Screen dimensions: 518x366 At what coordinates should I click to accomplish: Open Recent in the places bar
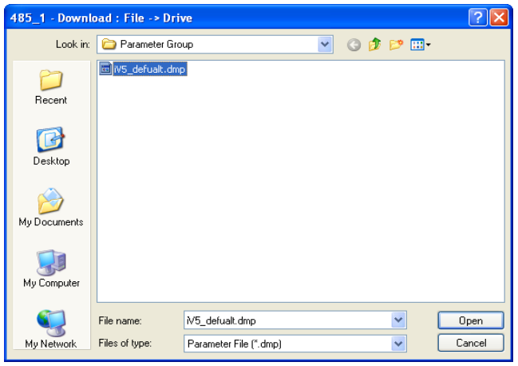pos(51,87)
